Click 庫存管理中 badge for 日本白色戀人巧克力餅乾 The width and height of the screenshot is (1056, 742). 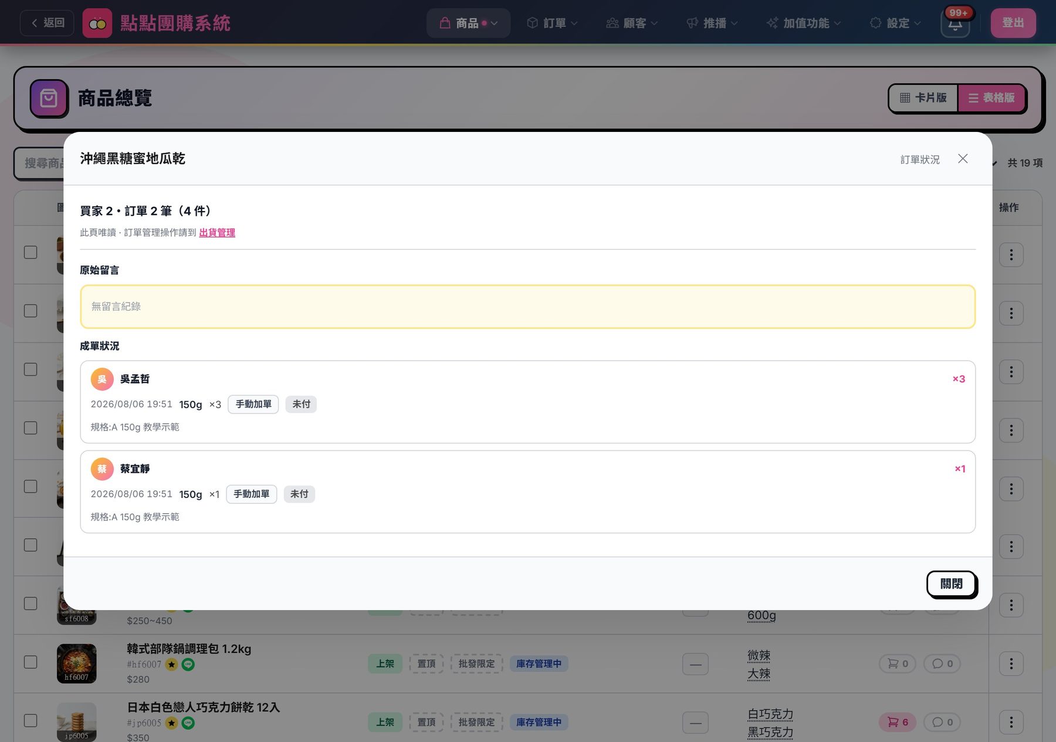[x=539, y=722]
